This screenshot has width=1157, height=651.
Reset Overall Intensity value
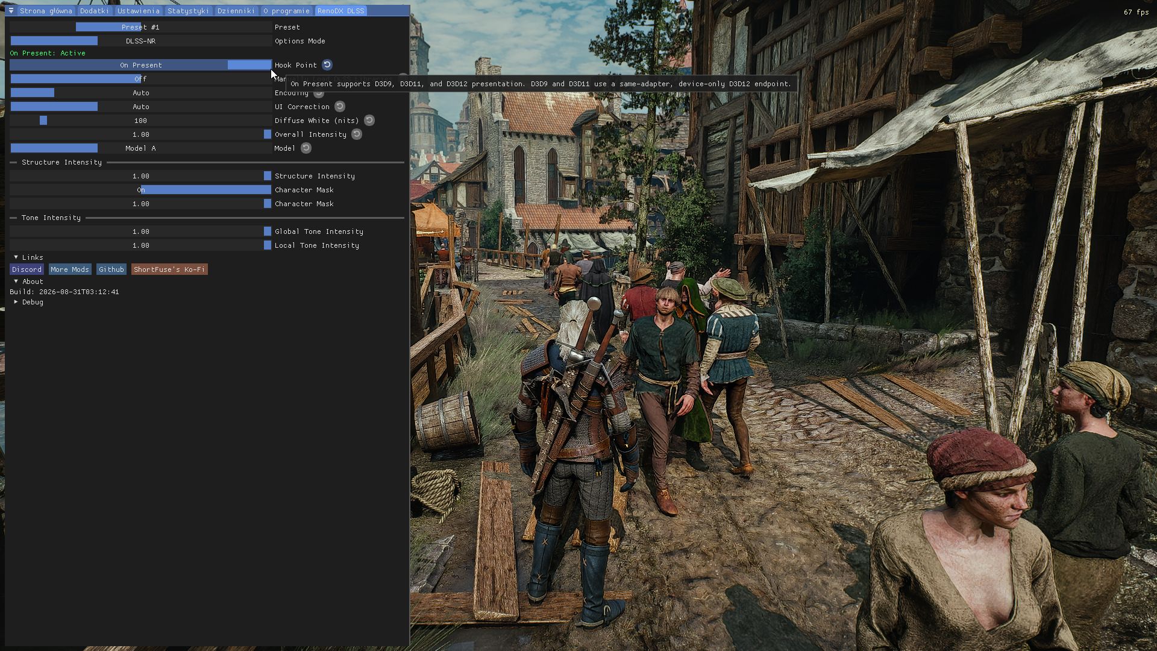[x=357, y=134]
